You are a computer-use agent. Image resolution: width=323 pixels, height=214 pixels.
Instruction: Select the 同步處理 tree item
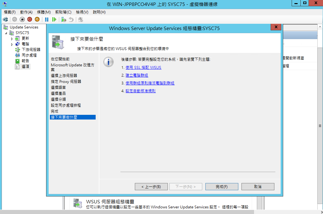point(29,55)
